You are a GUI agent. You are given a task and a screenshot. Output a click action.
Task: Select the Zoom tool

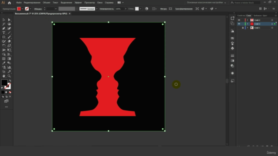coord(9,76)
